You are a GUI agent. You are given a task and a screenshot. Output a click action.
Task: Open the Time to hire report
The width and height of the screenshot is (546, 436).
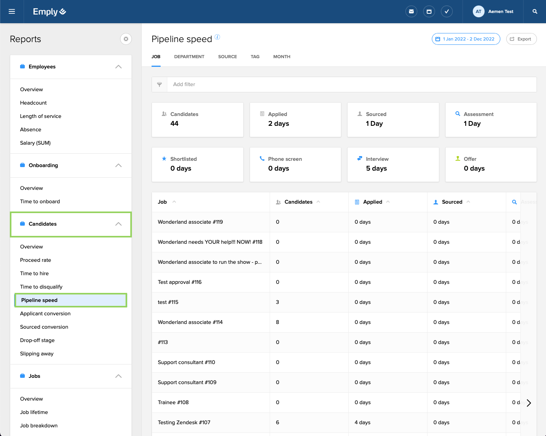pos(35,274)
